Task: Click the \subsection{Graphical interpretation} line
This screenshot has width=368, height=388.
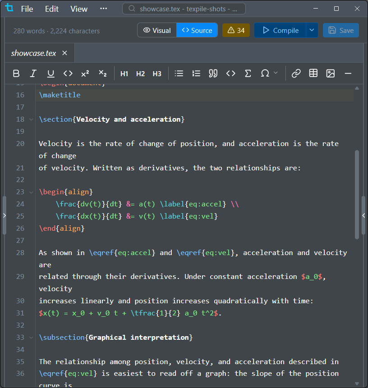Action: [115, 338]
